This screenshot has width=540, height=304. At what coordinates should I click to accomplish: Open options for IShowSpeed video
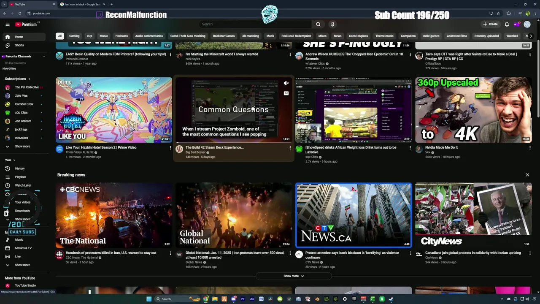410,148
